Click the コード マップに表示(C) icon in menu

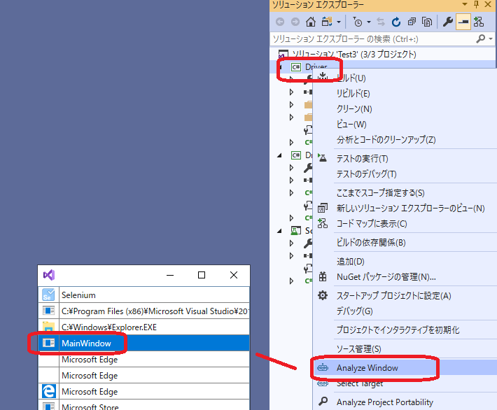click(323, 223)
